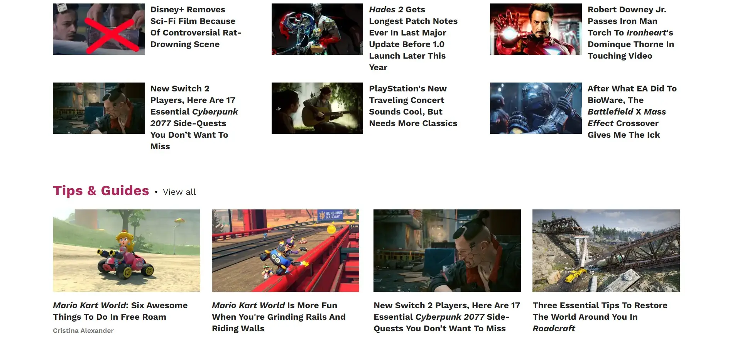Image resolution: width=730 pixels, height=339 pixels.
Task: Click the small Cyberpunk 2077 thumbnail in the top grid
Action: (99, 108)
